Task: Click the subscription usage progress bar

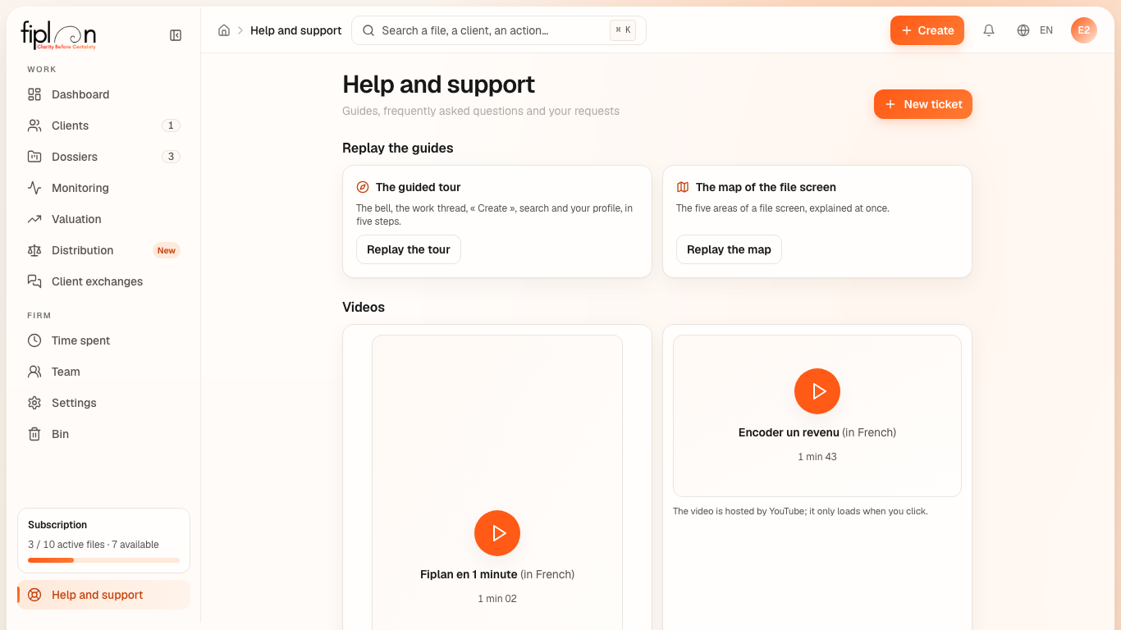Action: 103,560
